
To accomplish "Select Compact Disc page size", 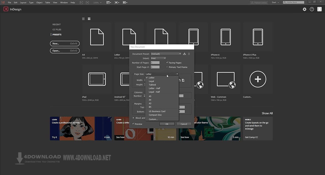I will [162, 115].
